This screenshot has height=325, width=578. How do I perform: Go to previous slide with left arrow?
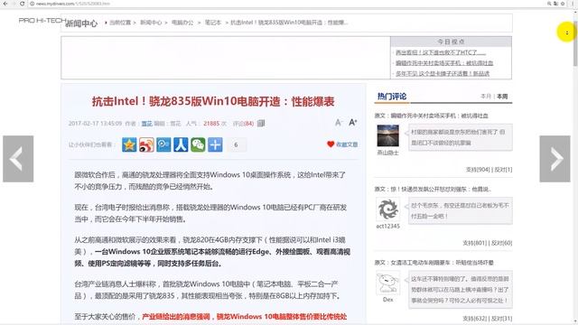point(18,159)
